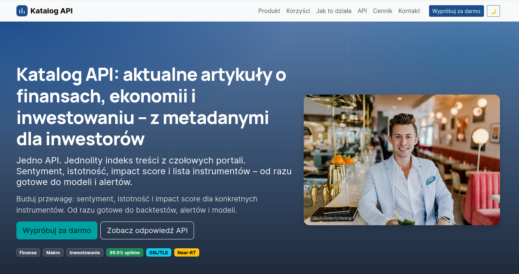Open Zobacz odpowiedź API
This screenshot has height=274, width=519.
[147, 230]
